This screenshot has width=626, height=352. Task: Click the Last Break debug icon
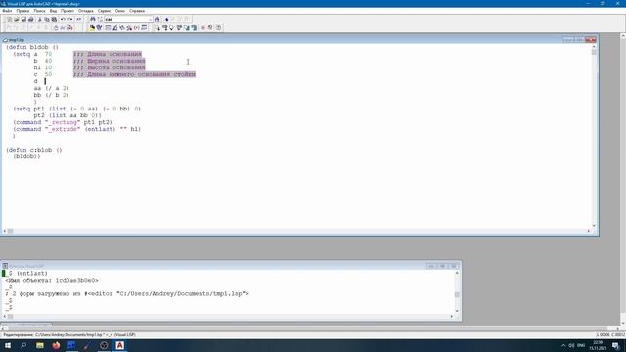(x=70, y=28)
